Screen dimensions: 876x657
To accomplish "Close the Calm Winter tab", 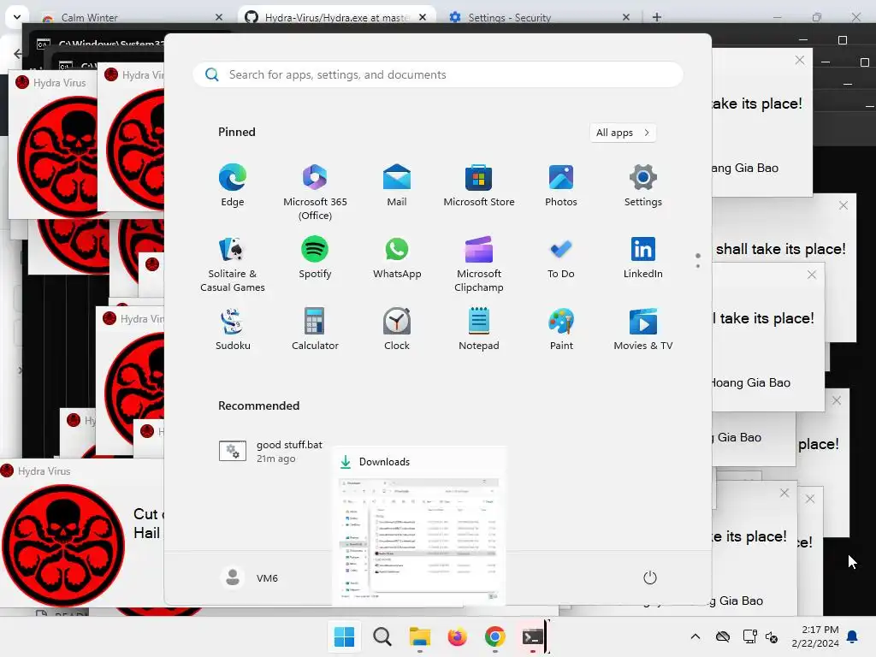I will (219, 17).
